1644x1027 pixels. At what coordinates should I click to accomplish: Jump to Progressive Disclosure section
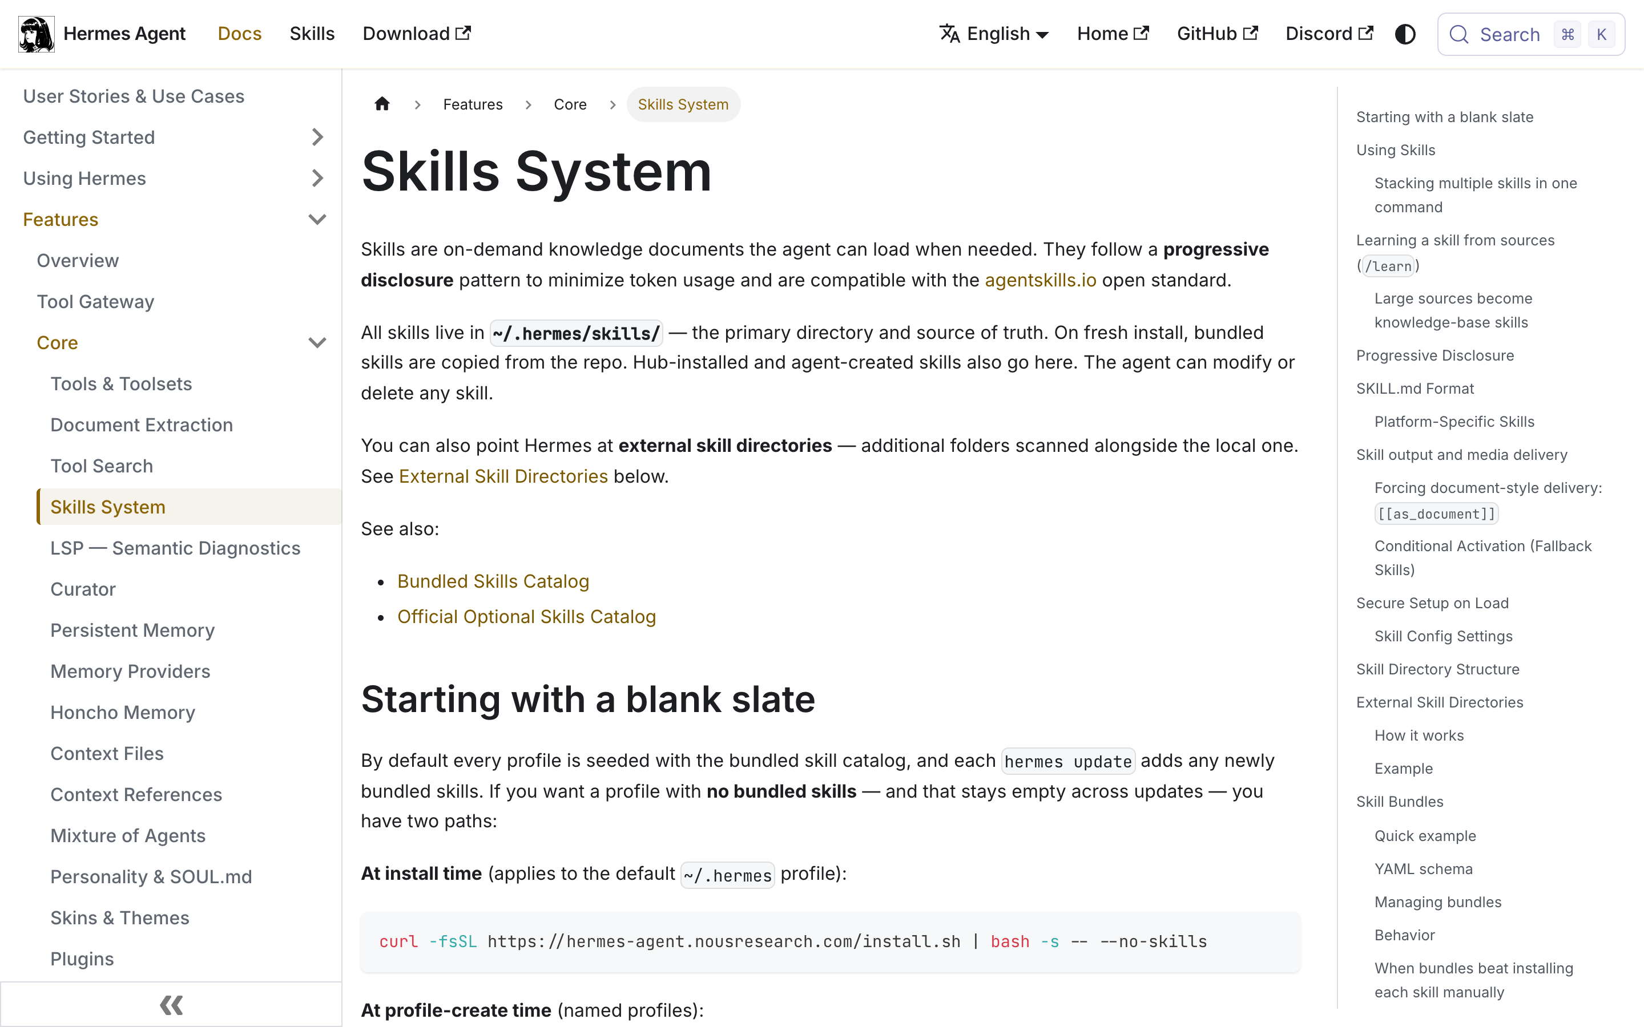pyautogui.click(x=1435, y=355)
